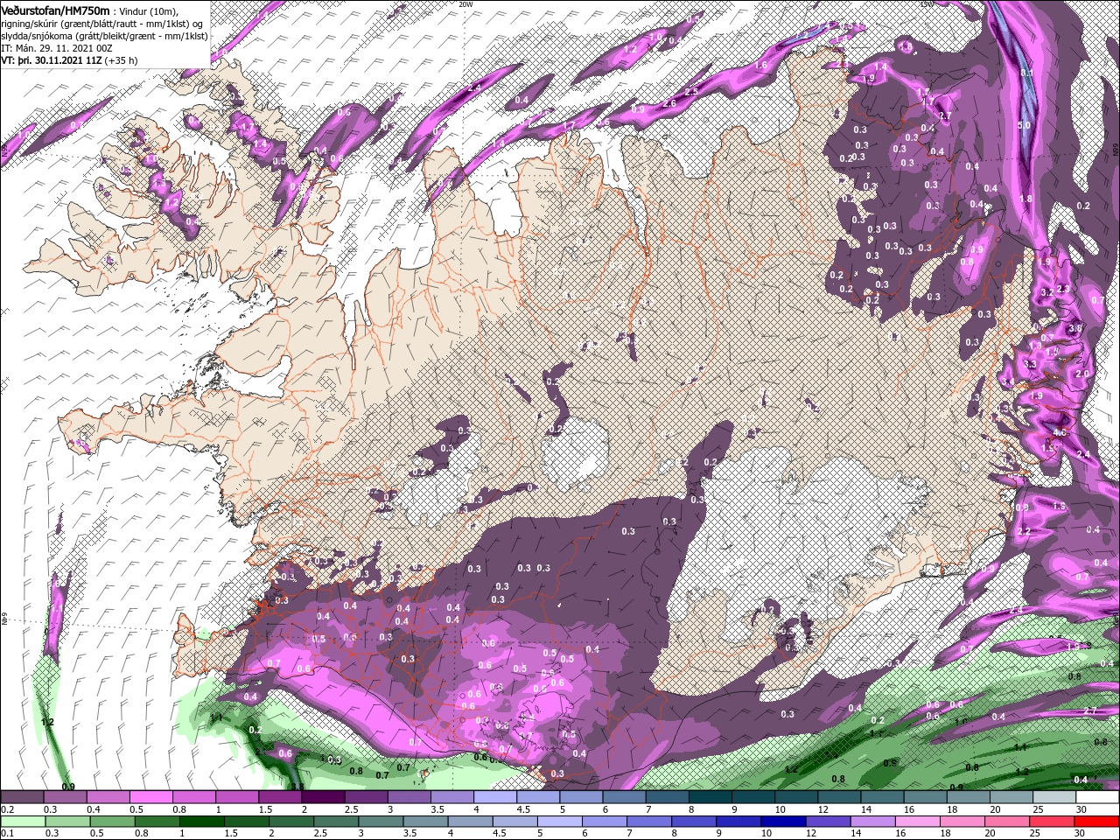Viewport: 1120px width, 840px height.
Task: Pick lower scale violet swatch between 14 and 16
Action: coord(872,821)
